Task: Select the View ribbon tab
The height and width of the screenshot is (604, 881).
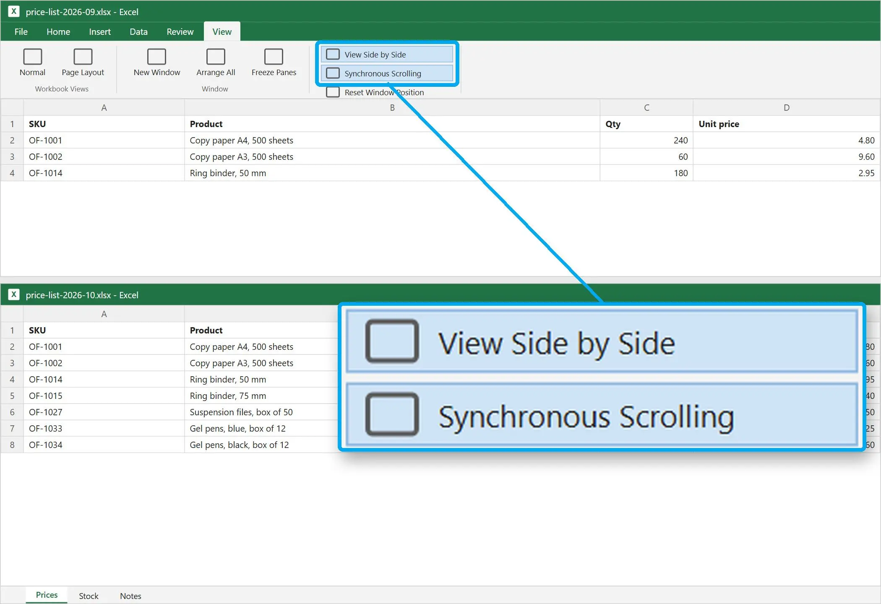Action: point(222,32)
